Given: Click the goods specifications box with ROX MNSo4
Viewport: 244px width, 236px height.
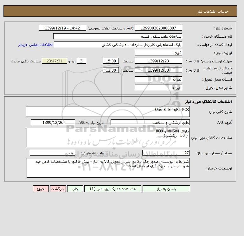Looking at the screenshot, I should [108, 137].
